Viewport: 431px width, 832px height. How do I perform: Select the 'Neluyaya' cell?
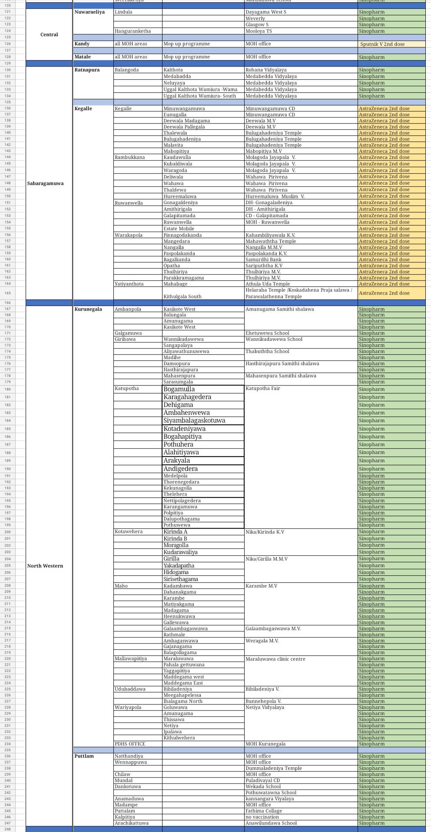point(203,83)
